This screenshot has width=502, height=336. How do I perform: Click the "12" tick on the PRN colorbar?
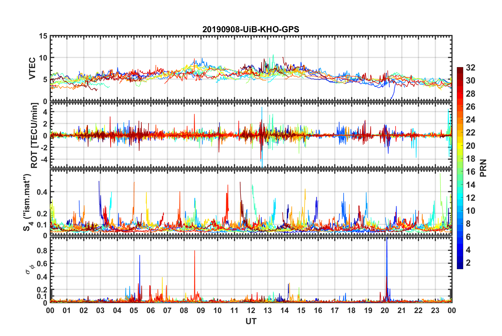471,198
